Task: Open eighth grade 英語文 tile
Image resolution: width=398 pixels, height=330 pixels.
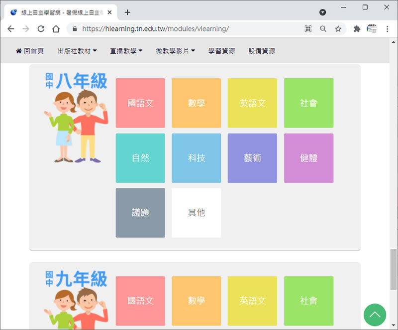Action: coord(252,103)
